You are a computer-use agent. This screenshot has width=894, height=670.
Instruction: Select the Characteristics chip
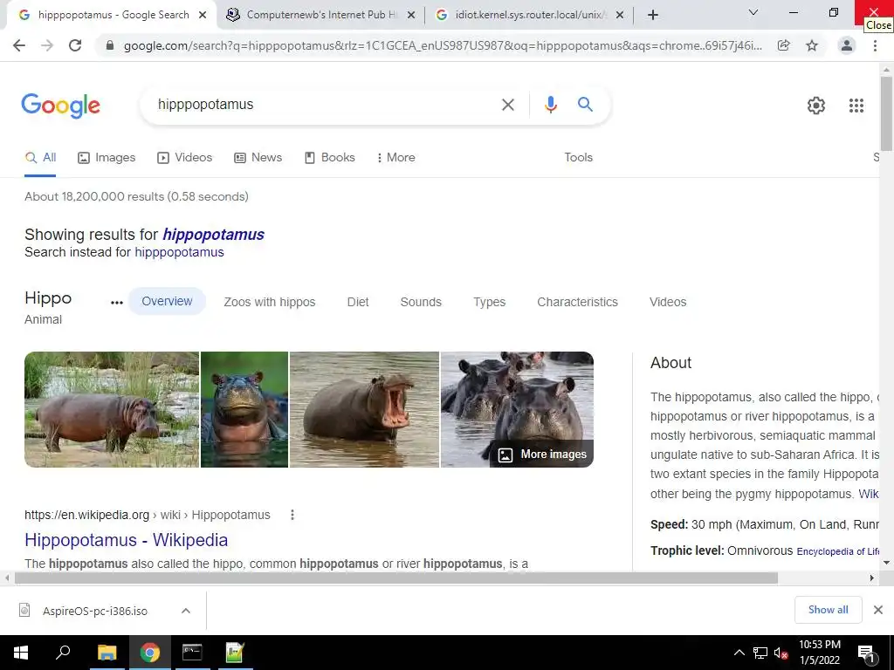coord(578,302)
